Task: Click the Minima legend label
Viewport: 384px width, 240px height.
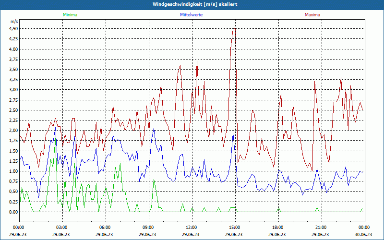Action: 70,15
